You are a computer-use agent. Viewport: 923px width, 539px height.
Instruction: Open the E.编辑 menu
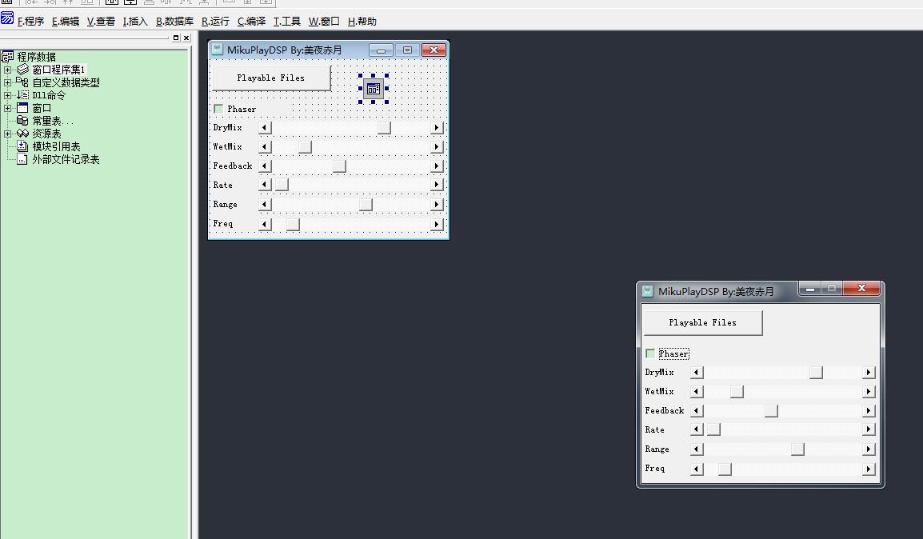66,21
